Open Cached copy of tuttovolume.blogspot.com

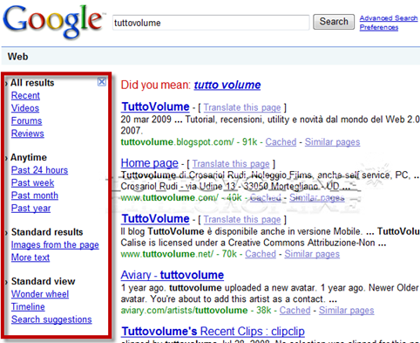[281, 142]
